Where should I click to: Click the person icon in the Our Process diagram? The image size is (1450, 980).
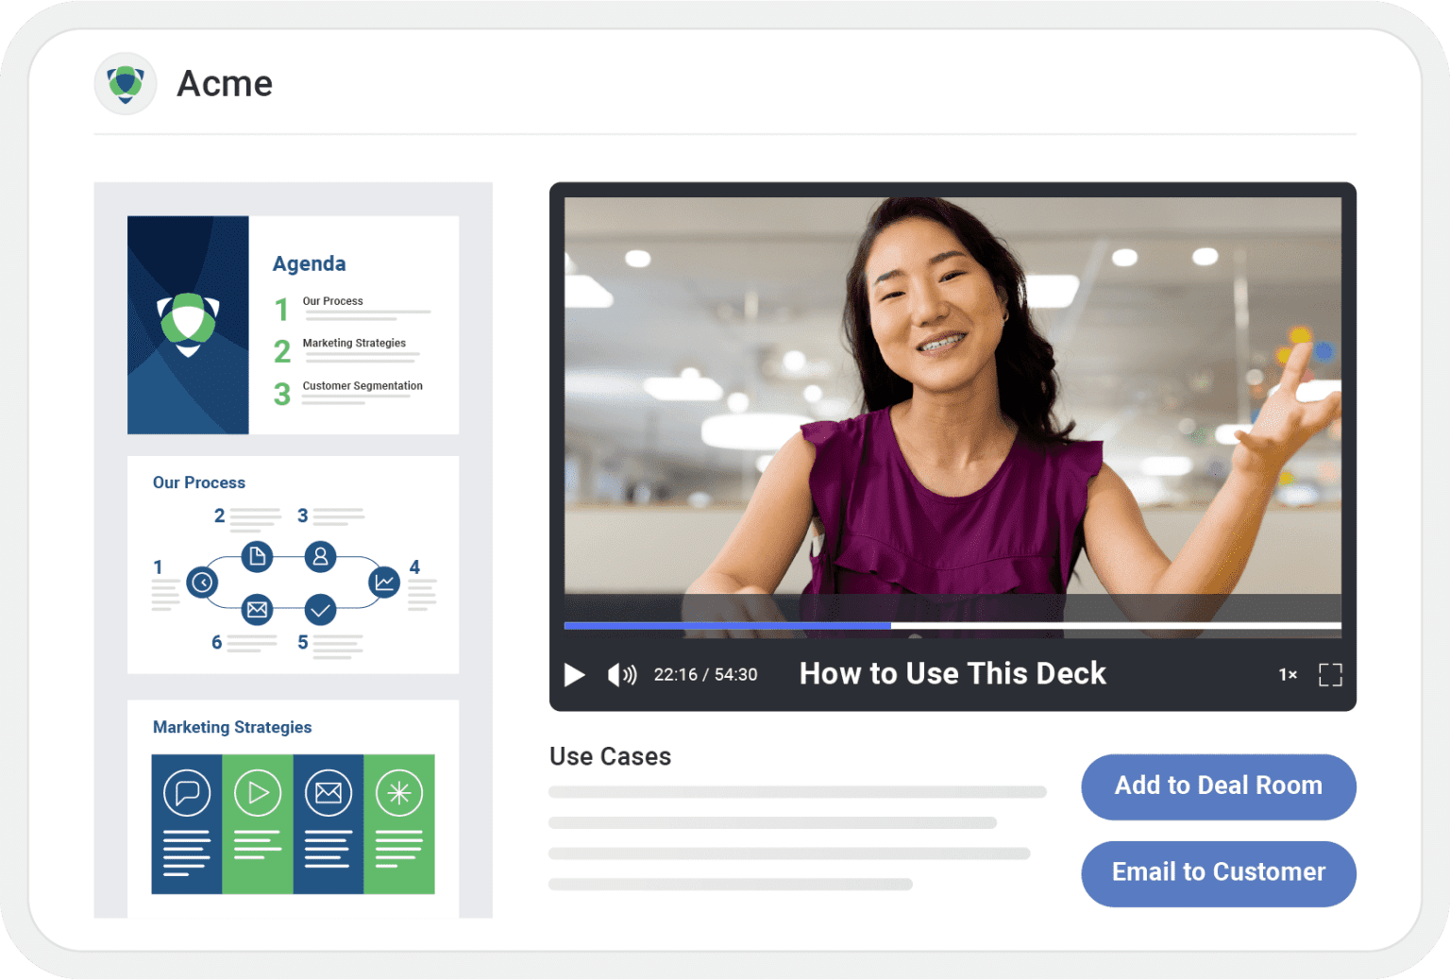[320, 557]
